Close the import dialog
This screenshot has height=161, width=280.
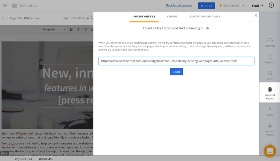click(256, 16)
